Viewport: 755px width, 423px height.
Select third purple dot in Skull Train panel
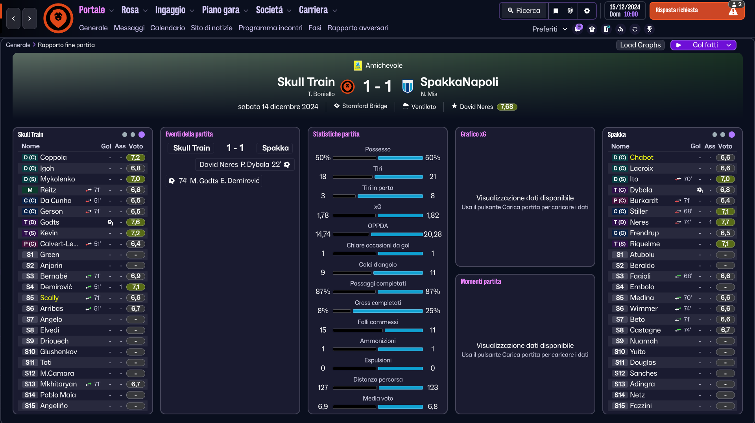click(x=142, y=135)
